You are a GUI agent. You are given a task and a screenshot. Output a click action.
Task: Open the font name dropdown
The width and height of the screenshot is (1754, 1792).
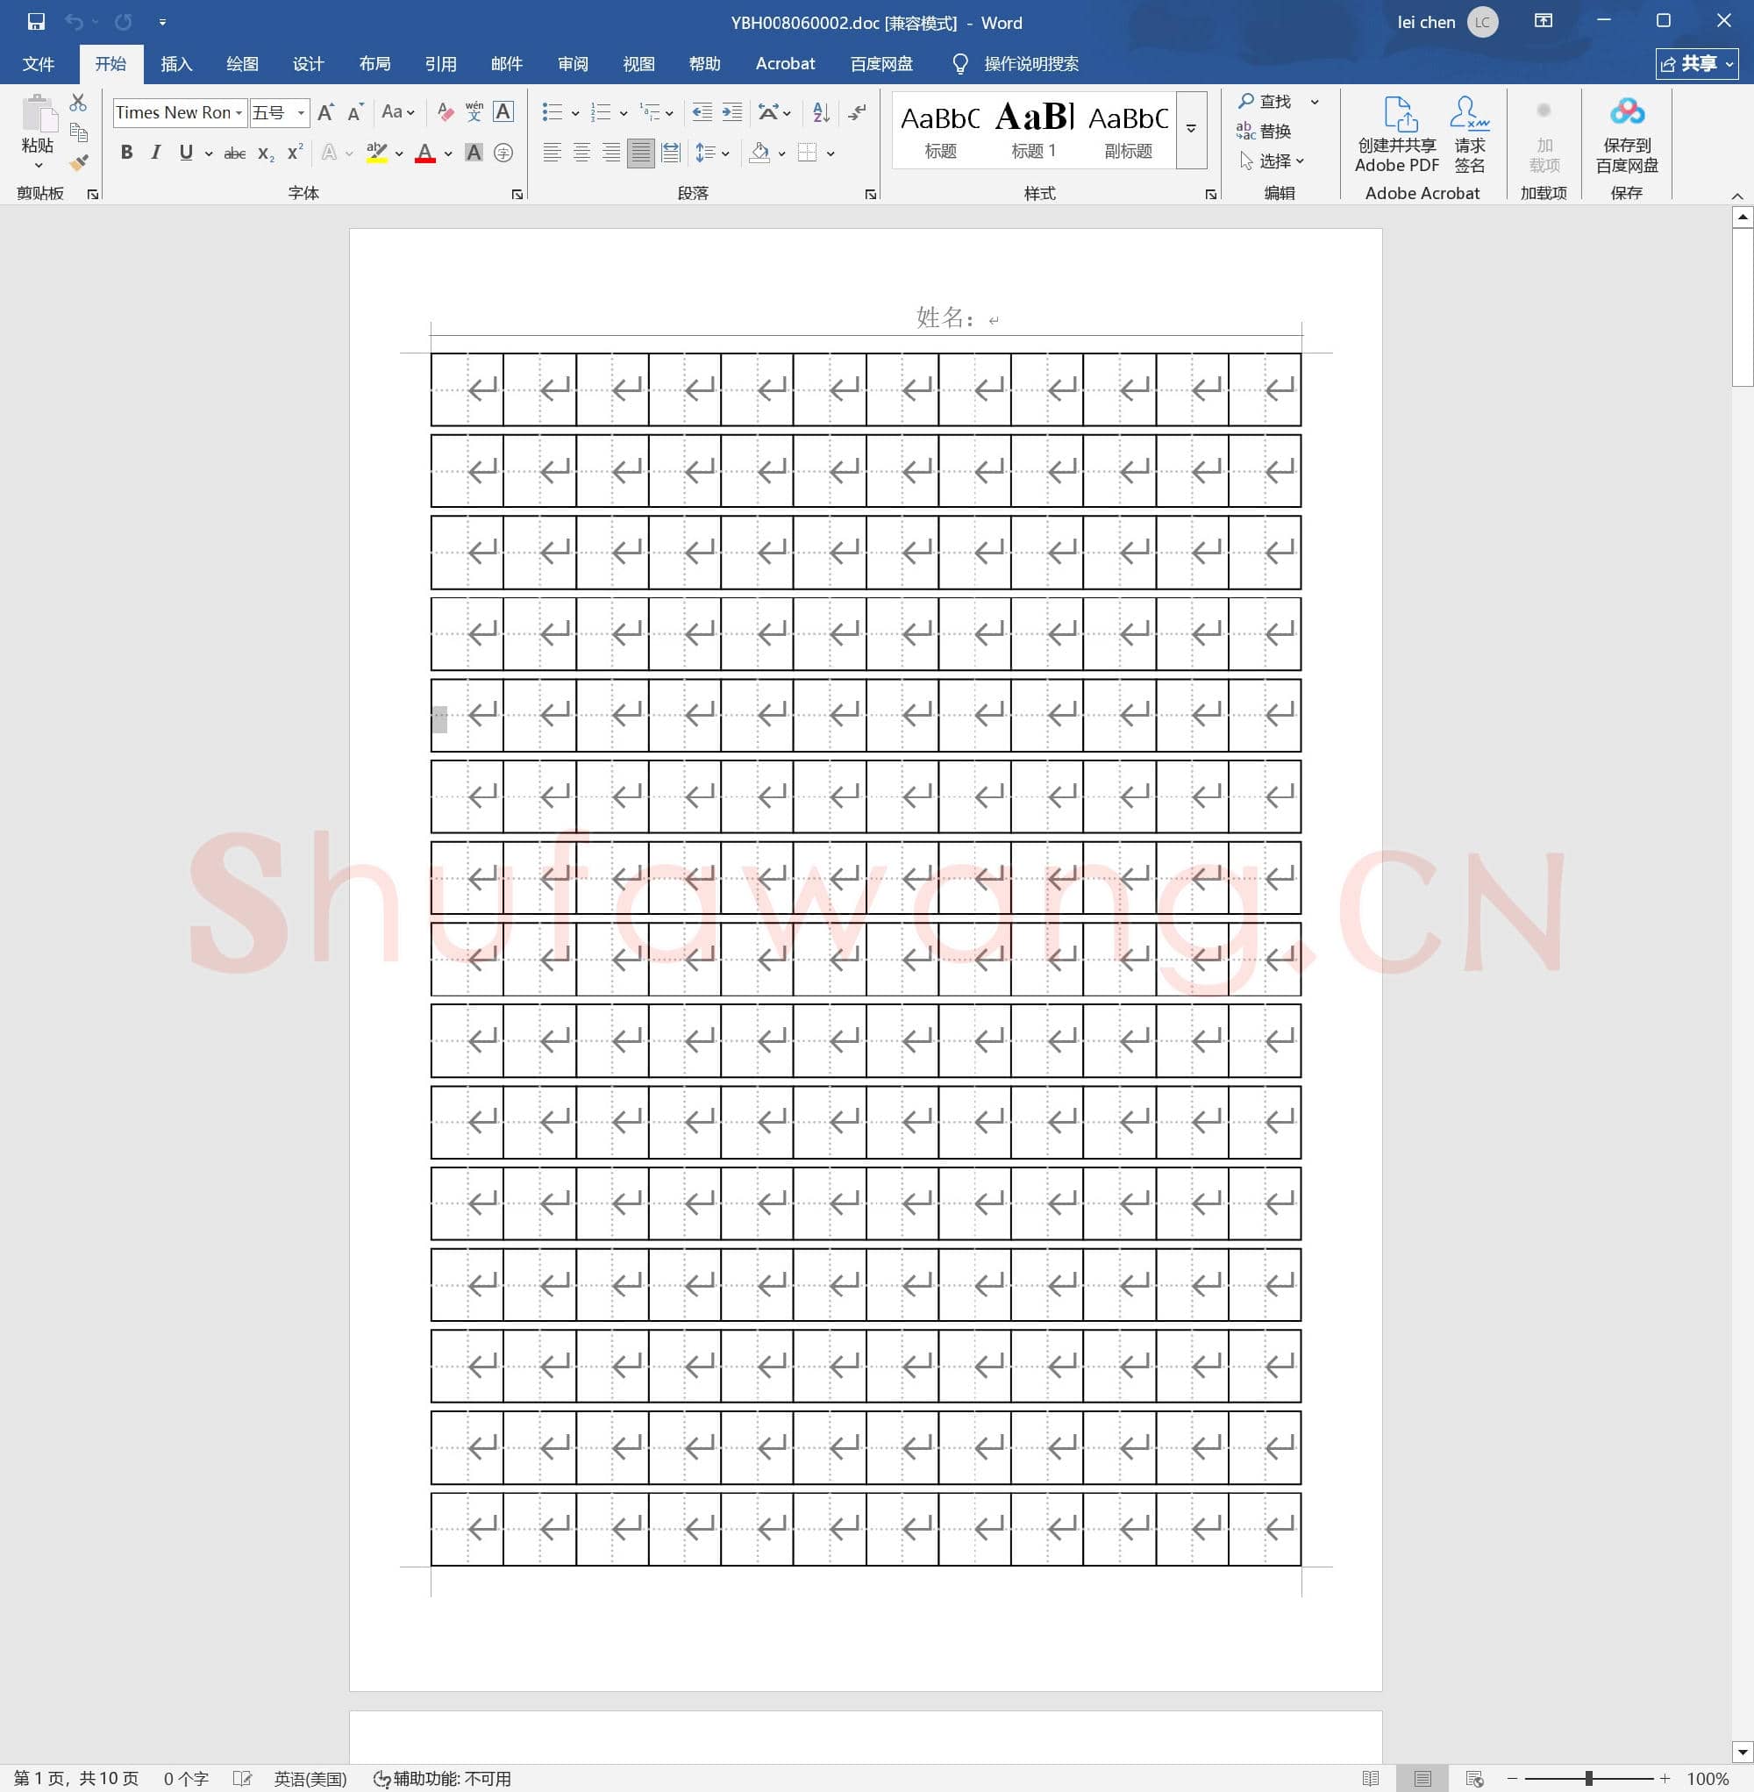pyautogui.click(x=239, y=112)
